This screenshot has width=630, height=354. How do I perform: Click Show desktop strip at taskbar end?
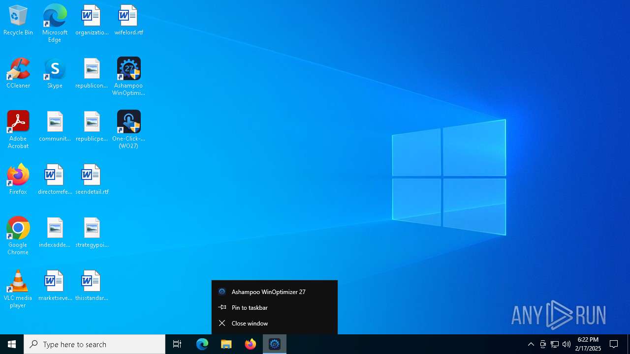point(629,344)
